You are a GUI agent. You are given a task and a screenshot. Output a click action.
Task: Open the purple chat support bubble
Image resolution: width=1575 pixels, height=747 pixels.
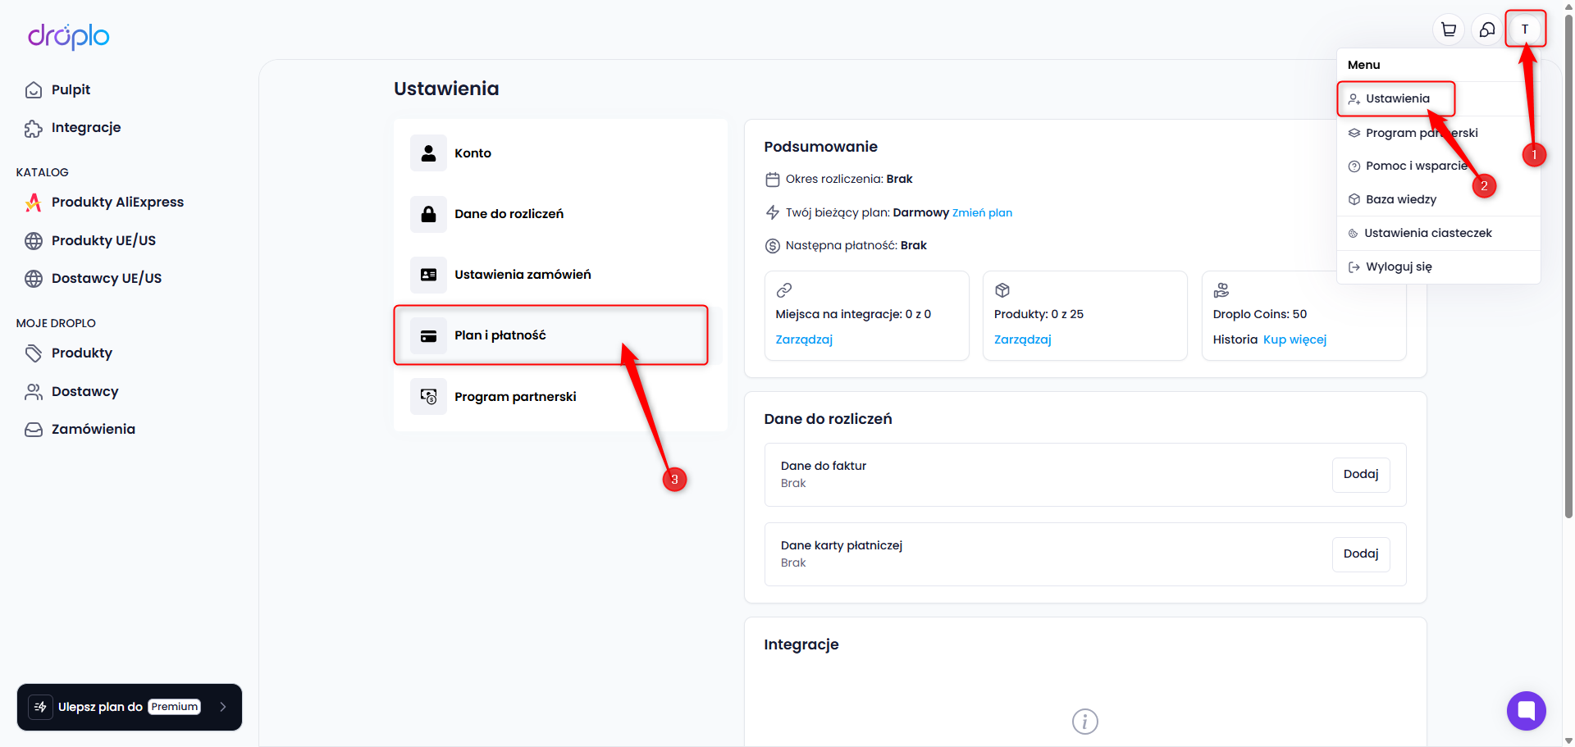1526,710
